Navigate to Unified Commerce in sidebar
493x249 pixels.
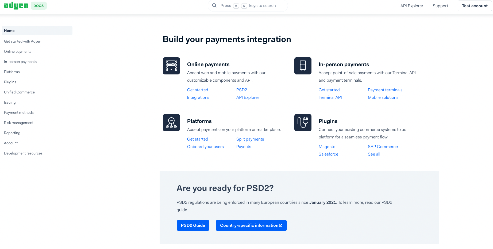pyautogui.click(x=19, y=92)
